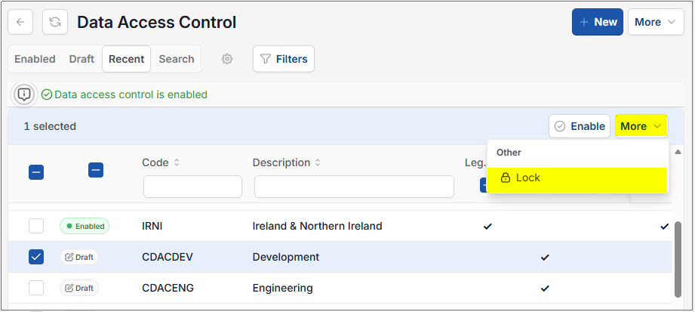This screenshot has width=695, height=312.
Task: Click the Code column sort arrows
Action: tap(177, 163)
